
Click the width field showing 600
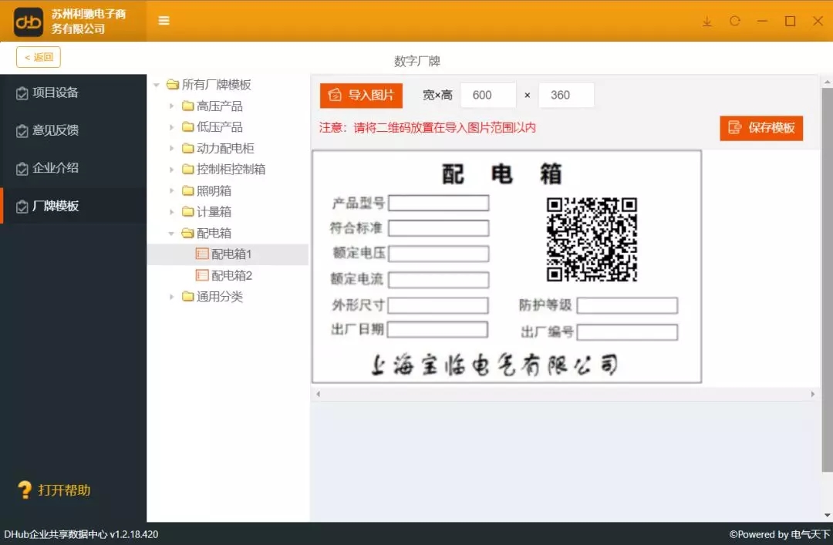pos(487,95)
